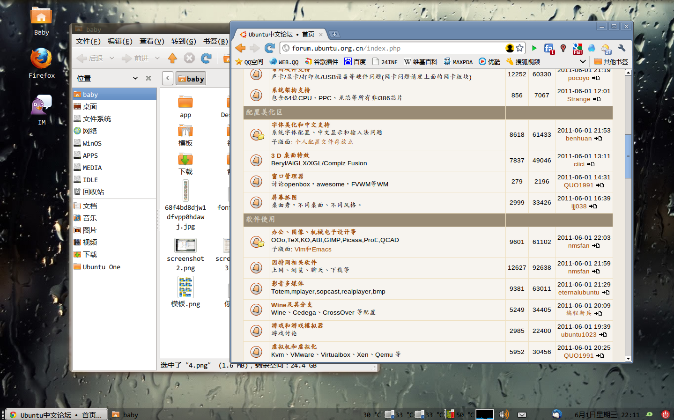Open the 其他书签 folder
674x420 pixels.
click(x=611, y=62)
